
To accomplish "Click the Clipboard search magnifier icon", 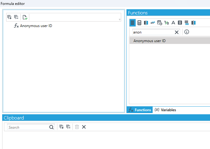I will click(51, 127).
